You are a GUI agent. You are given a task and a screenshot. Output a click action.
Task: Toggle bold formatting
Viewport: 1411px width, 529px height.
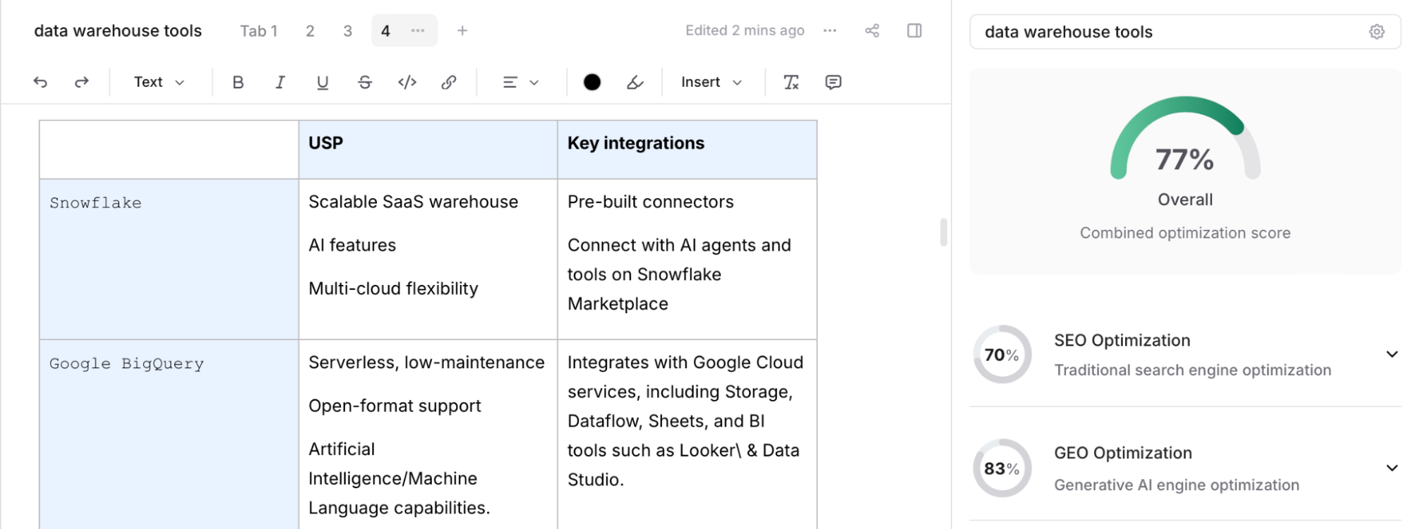click(x=238, y=83)
